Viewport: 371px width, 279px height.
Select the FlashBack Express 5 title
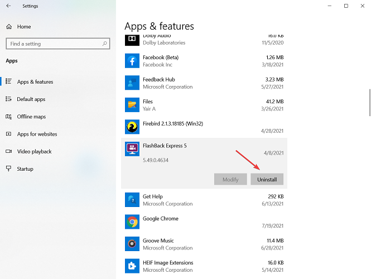(x=165, y=146)
